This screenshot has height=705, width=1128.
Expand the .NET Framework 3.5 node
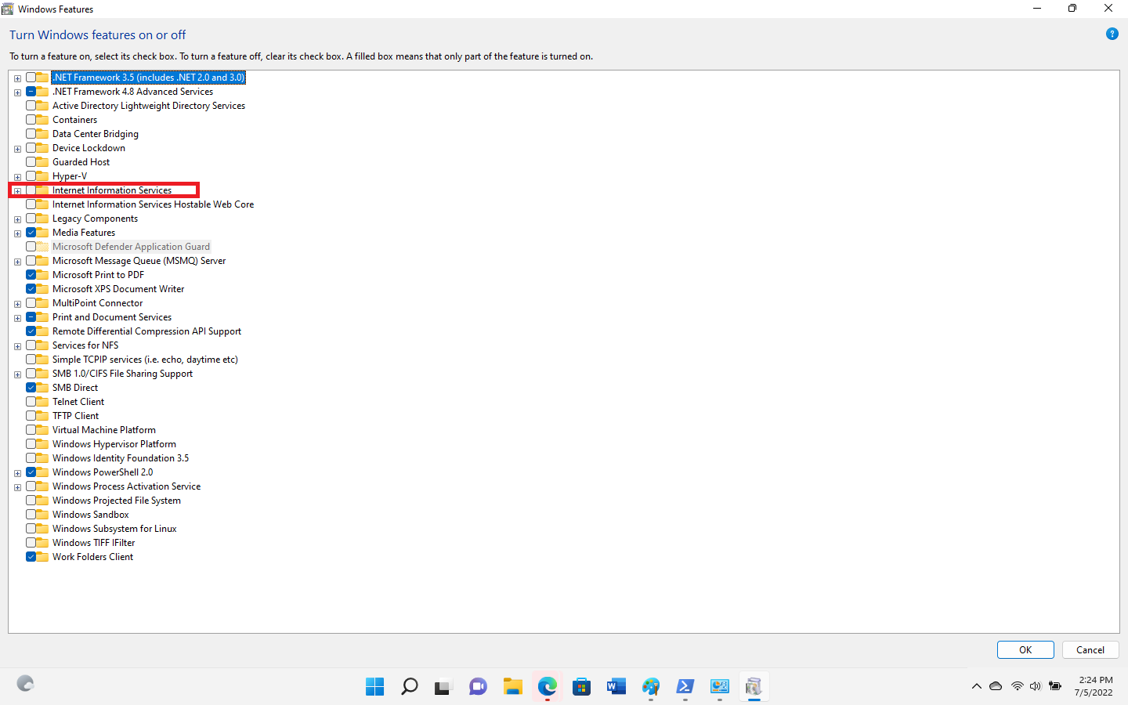point(17,78)
